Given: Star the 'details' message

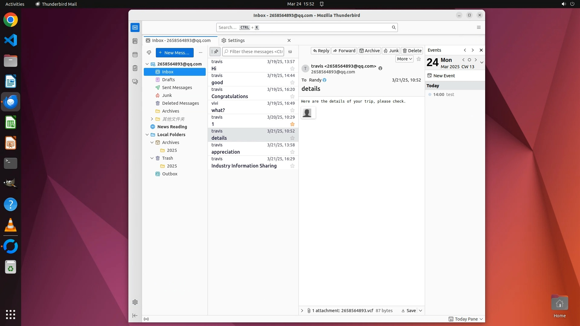Looking at the screenshot, I should [x=292, y=138].
